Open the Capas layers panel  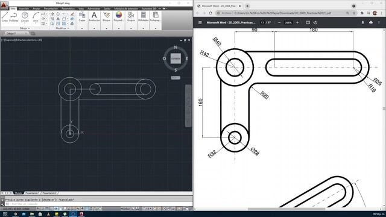[82, 17]
